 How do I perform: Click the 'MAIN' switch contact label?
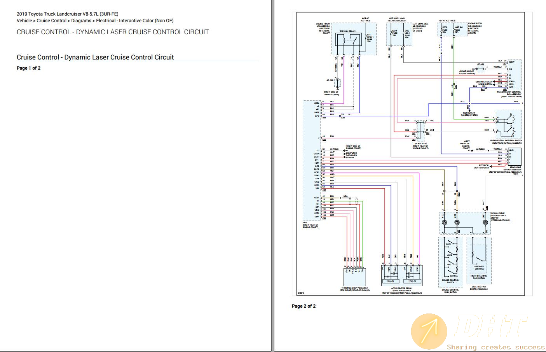coord(448,244)
